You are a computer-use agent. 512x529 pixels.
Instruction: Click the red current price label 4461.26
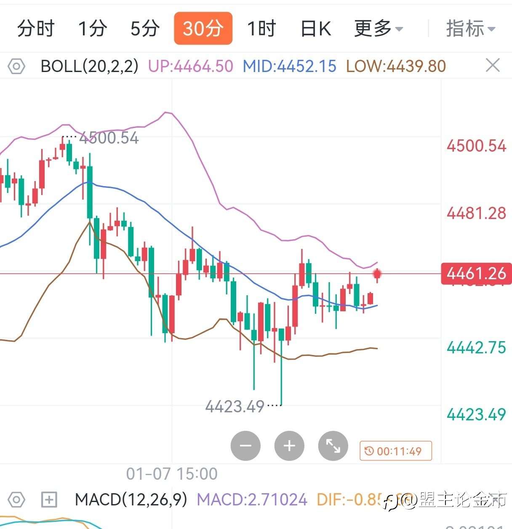click(x=476, y=274)
